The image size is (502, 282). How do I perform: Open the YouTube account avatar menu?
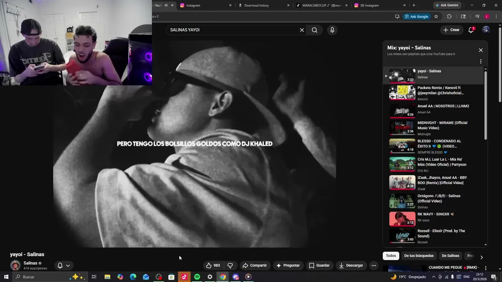[x=486, y=30]
